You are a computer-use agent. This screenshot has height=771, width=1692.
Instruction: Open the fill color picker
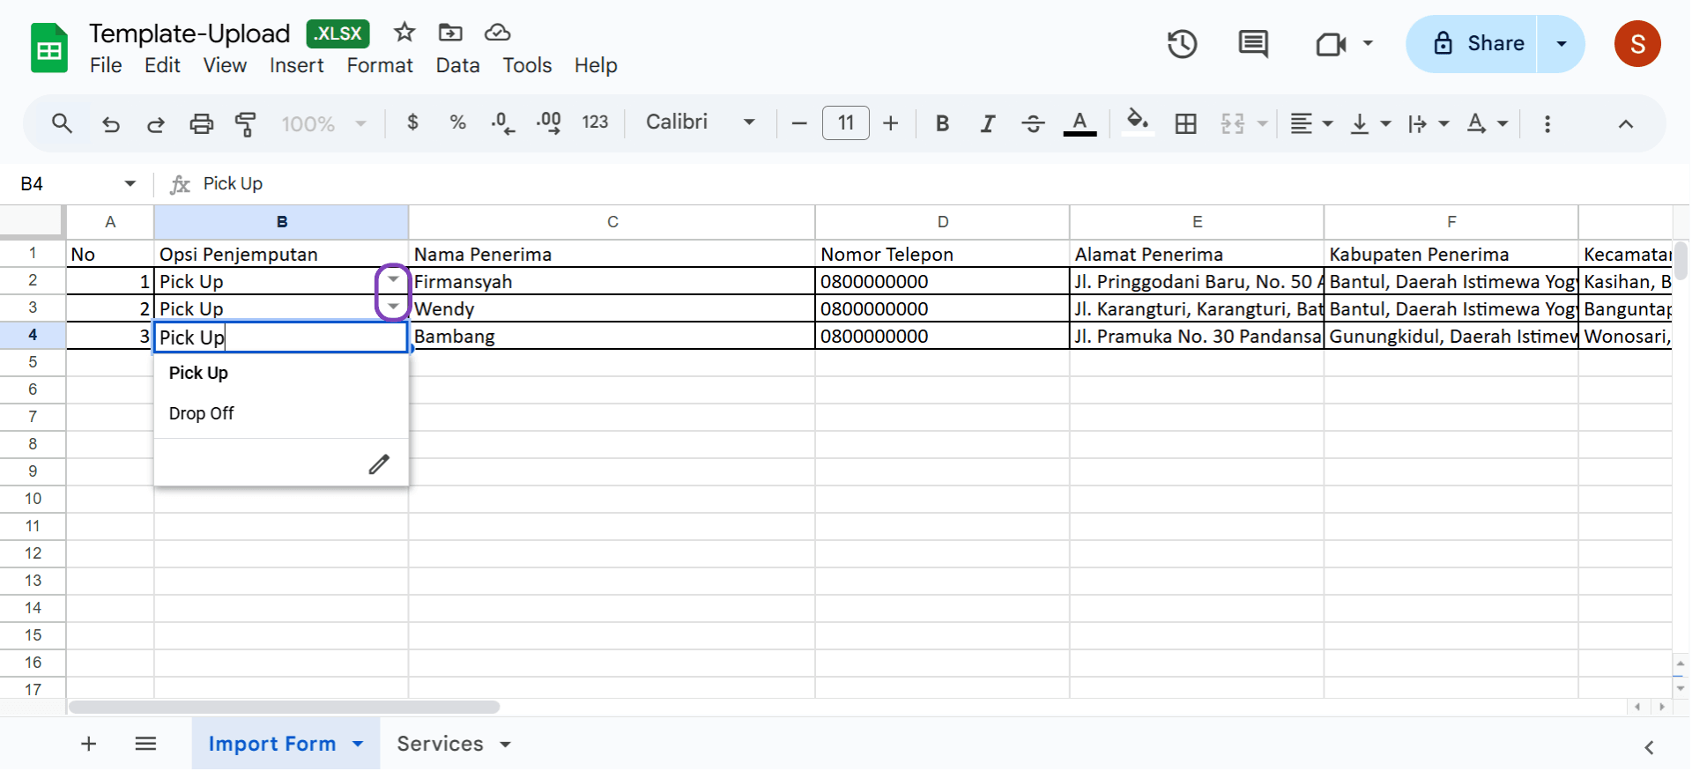(1138, 122)
